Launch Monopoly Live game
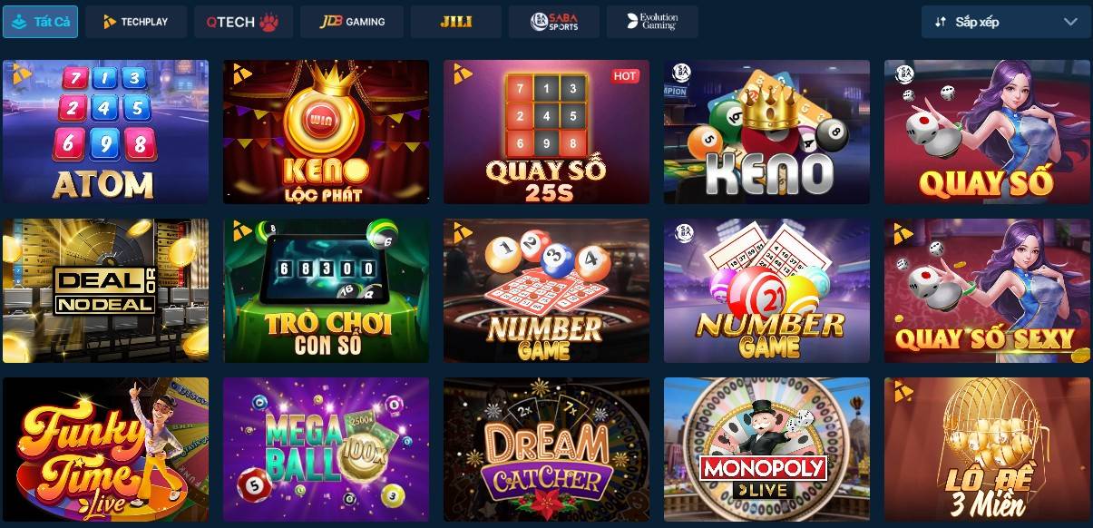The width and height of the screenshot is (1093, 528). 766,449
